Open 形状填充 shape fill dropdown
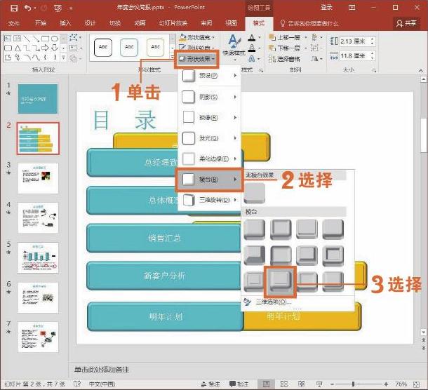Image resolution: width=428 pixels, height=390 pixels. (197, 37)
